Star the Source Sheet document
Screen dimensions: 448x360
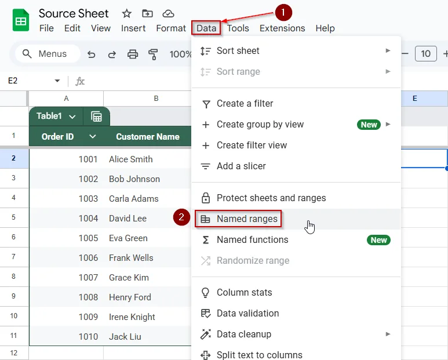pos(126,13)
